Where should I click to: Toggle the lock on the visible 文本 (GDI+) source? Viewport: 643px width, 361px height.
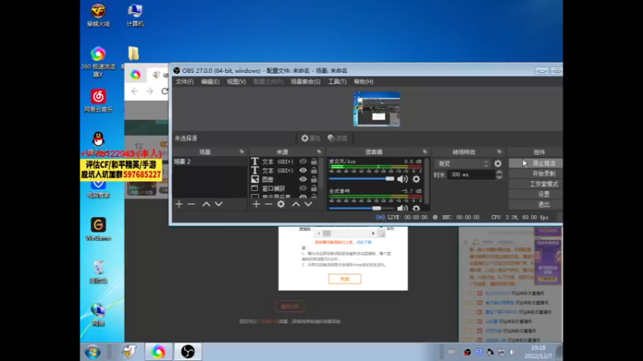point(313,170)
